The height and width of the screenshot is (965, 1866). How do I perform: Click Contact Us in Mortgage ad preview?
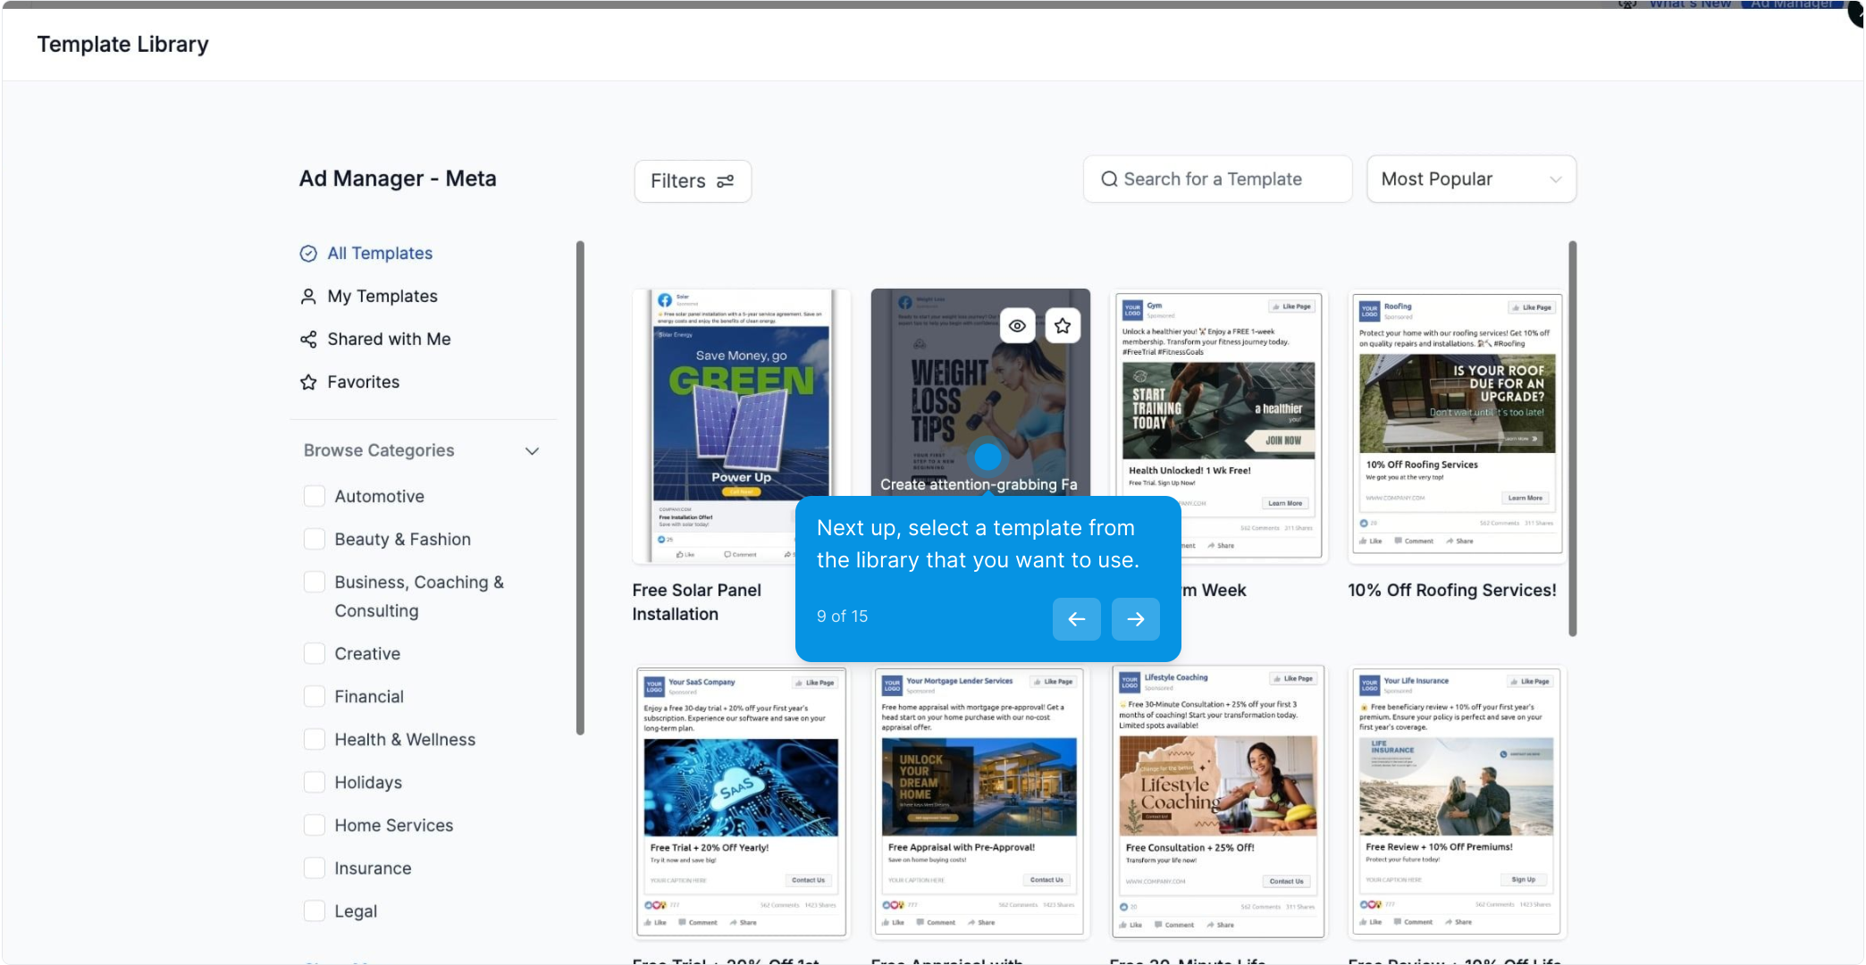click(1046, 880)
